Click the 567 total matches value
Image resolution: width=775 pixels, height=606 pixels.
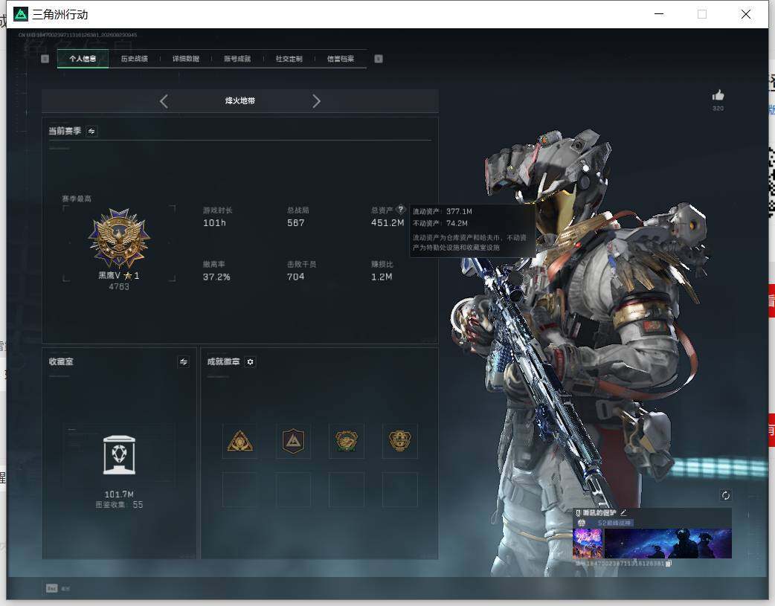pos(295,223)
